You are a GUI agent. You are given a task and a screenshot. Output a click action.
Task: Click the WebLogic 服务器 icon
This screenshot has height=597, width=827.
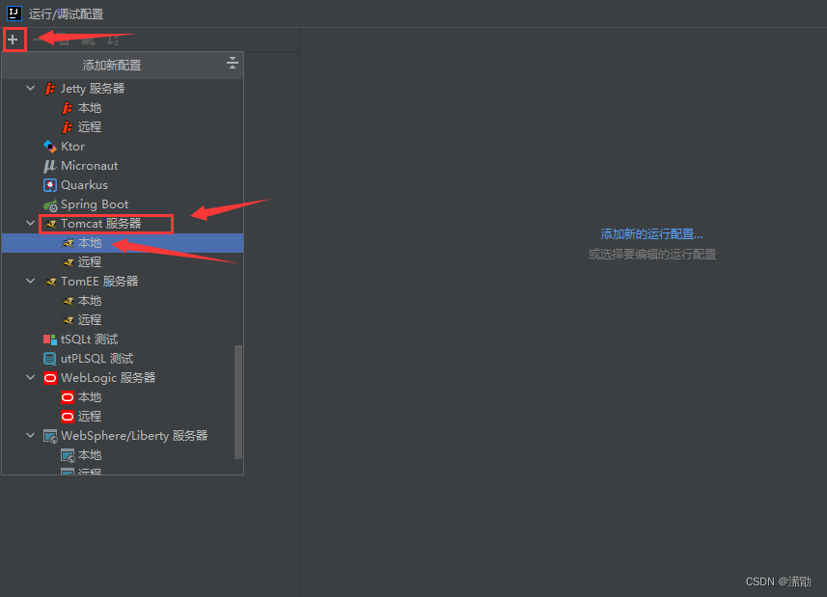click(50, 378)
